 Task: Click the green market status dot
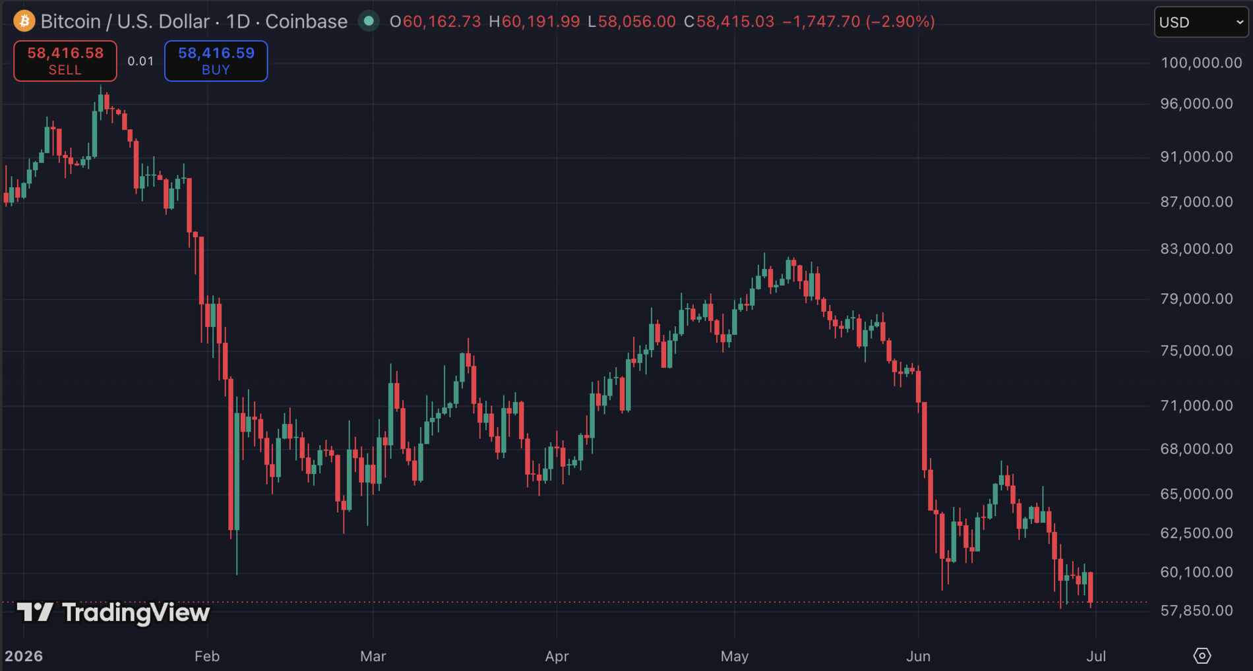369,21
